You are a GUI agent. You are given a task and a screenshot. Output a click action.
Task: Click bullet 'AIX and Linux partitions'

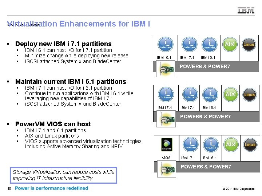click(x=52, y=136)
